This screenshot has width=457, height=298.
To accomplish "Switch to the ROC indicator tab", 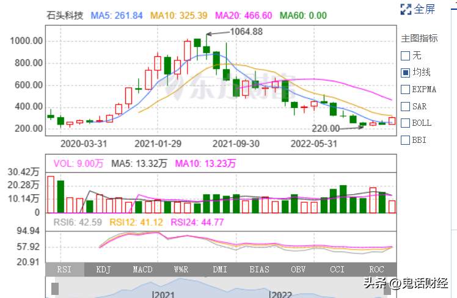I will point(376,269).
